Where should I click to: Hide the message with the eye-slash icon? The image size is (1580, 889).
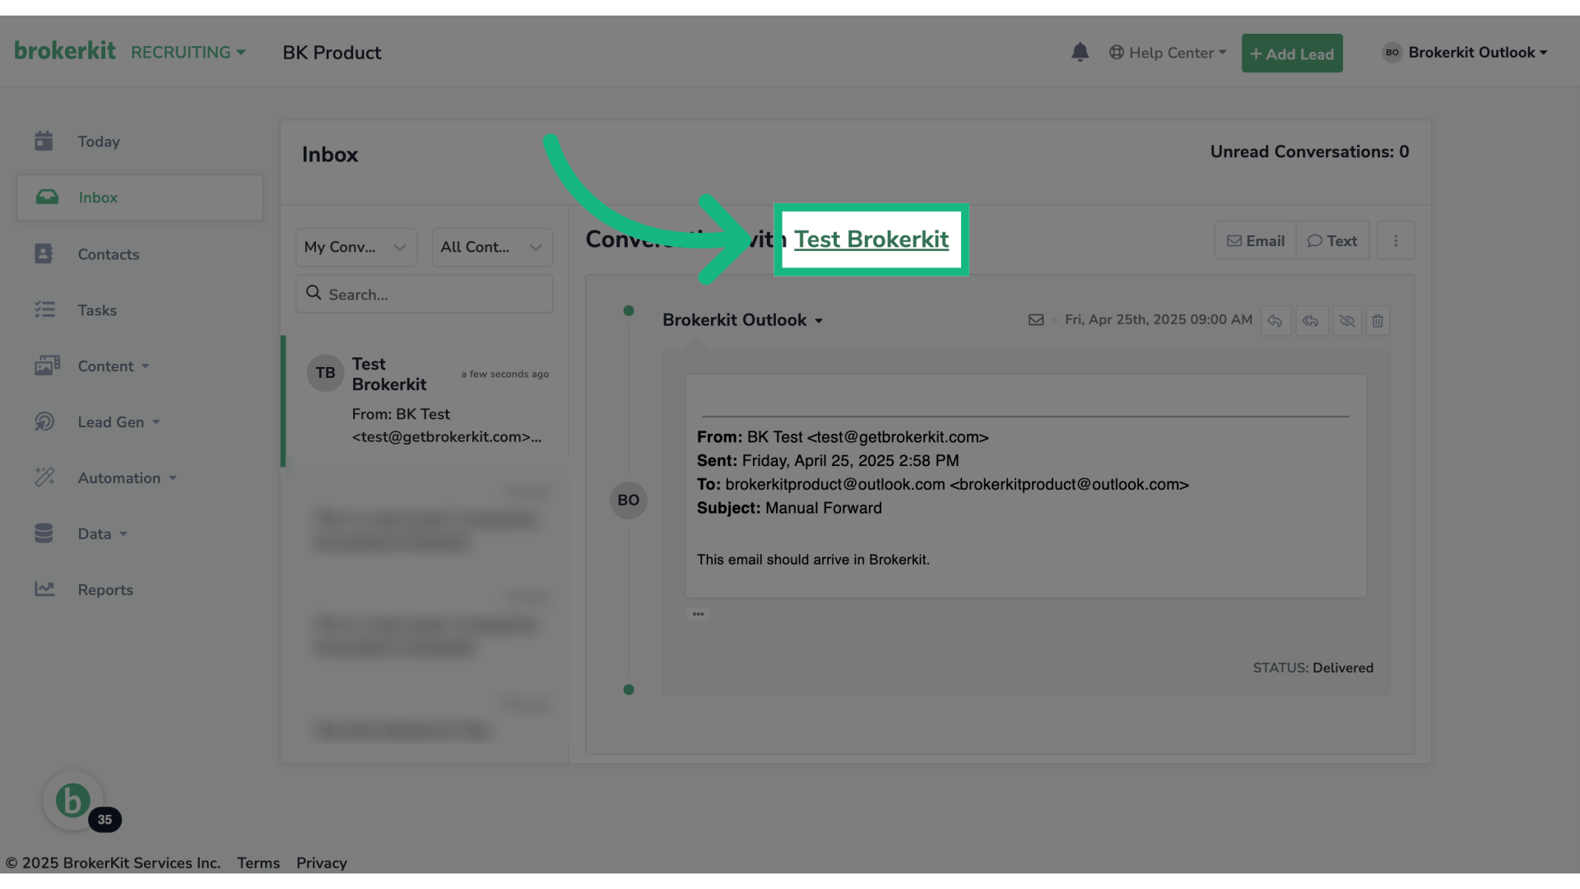(1346, 321)
